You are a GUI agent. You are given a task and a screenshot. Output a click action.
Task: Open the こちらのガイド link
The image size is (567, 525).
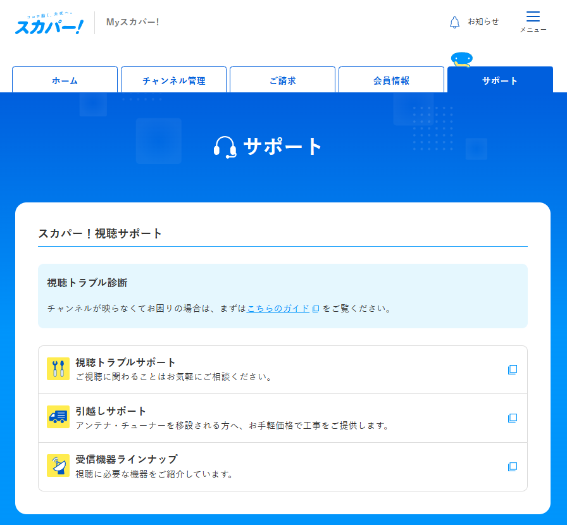(x=278, y=309)
